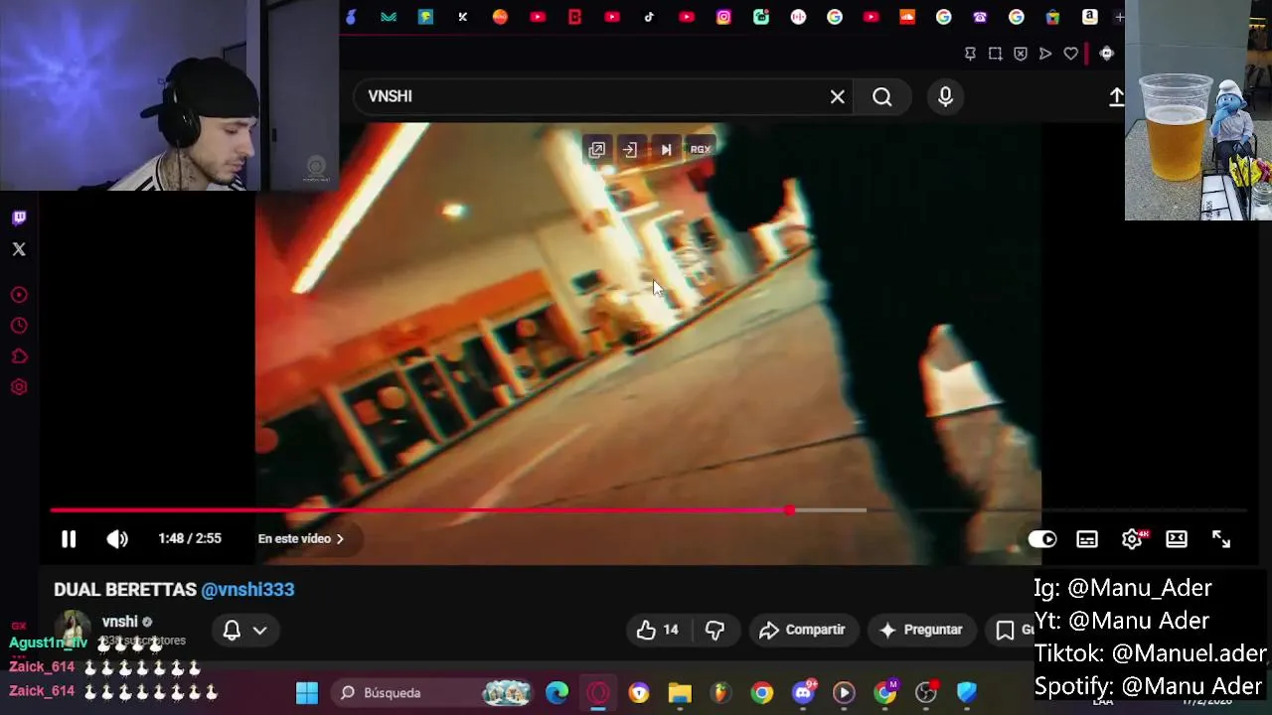Open Microsoft Edge from the taskbar

point(557,692)
